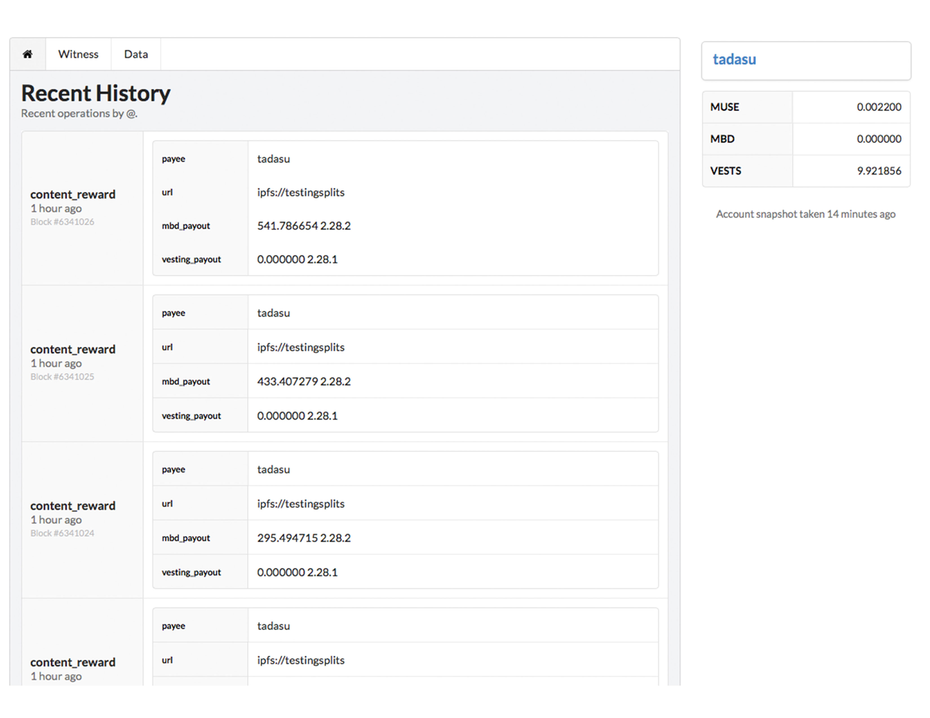Click first ipfs://testingsplits url value
Image resolution: width=930 pixels, height=718 pixels.
click(301, 193)
